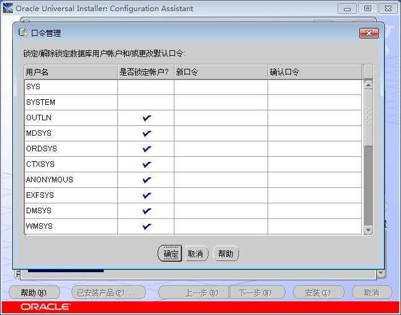Click the 帮助 button in password dialog
This screenshot has height=315, width=401.
[x=225, y=254]
